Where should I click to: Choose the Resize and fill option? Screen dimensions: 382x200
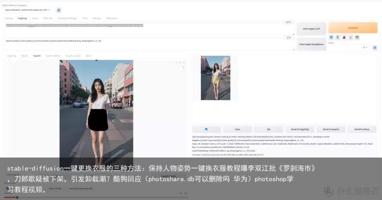(55, 189)
